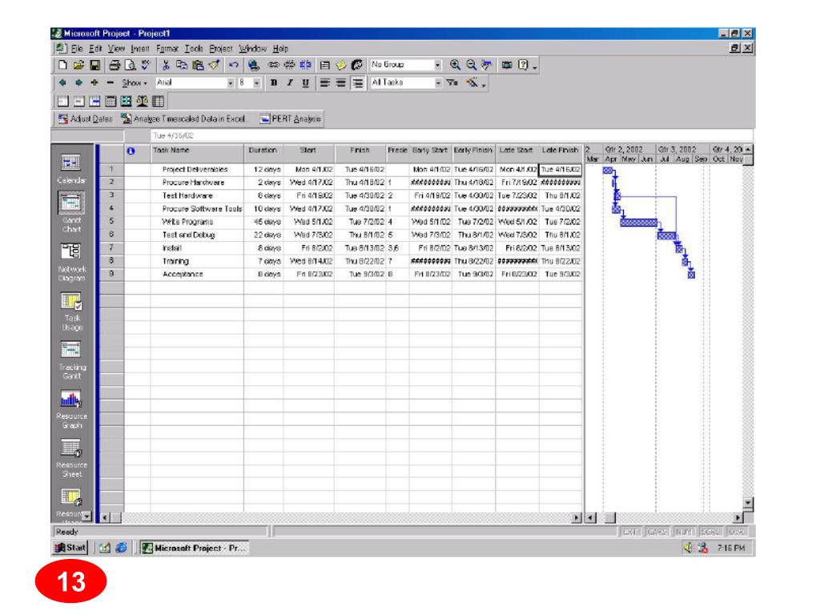This screenshot has width=820, height=615.
Task: Click the Set PERT Weights scale icon
Action: coord(143,101)
